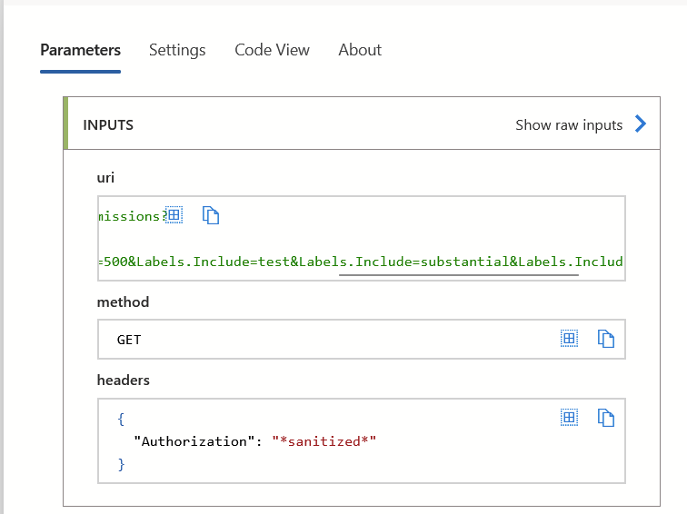This screenshot has height=514, width=687.
Task: Click the grid icon in headers field
Action: click(569, 418)
